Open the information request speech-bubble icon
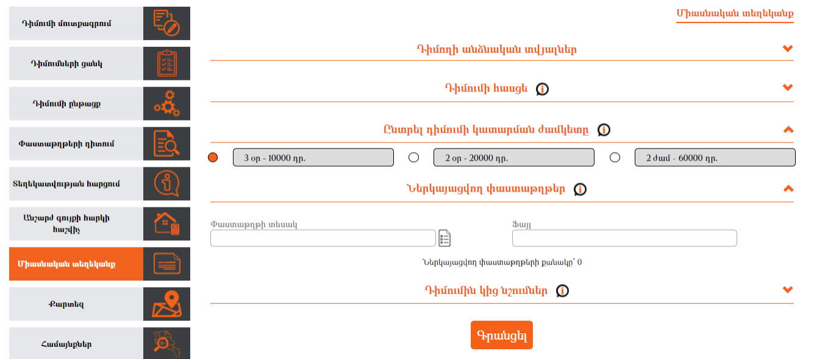The width and height of the screenshot is (839, 359). point(166,184)
